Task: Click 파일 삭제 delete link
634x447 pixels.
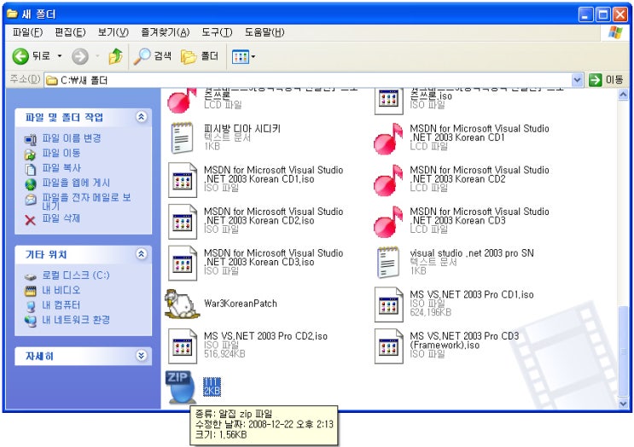Action: click(61, 218)
